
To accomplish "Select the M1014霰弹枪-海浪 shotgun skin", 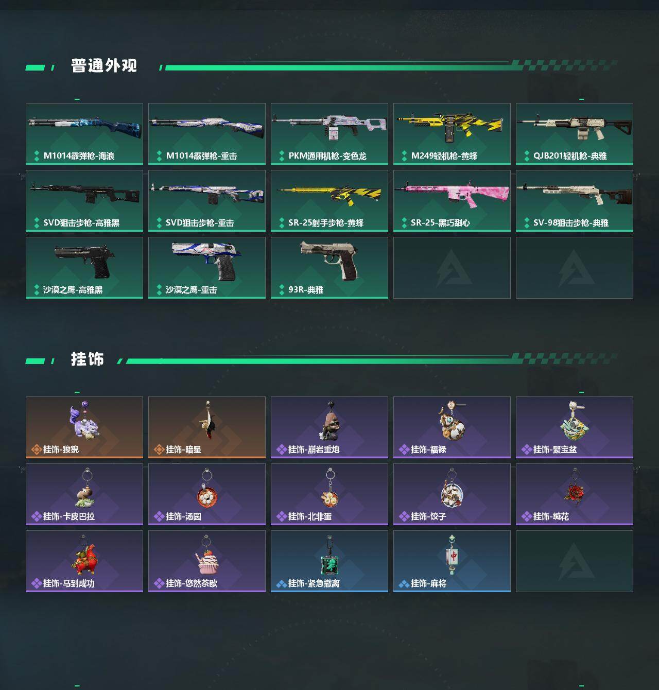I will 84,134.
